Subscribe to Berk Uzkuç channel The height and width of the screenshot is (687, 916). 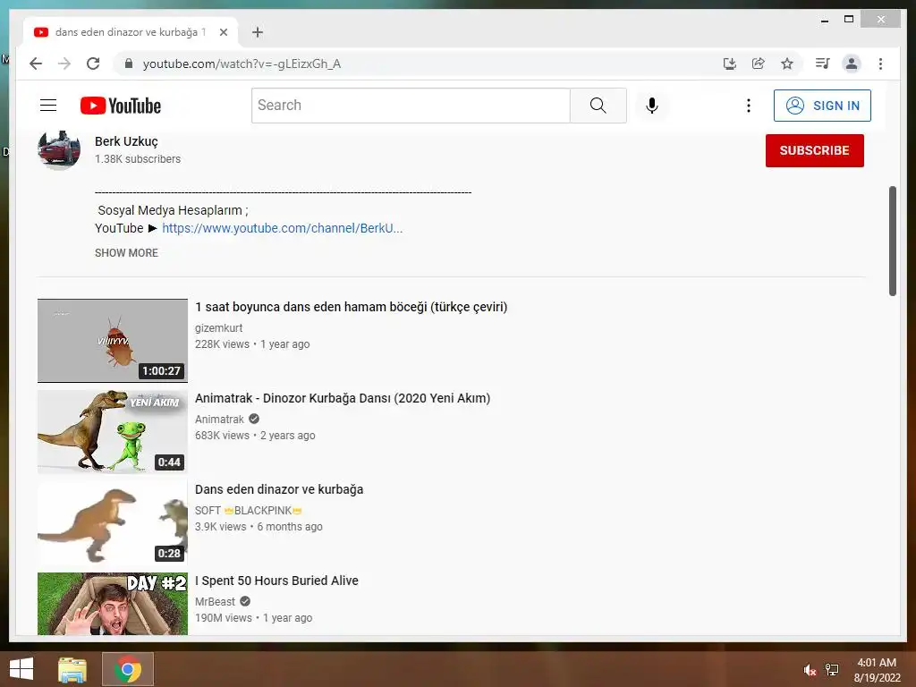tap(814, 150)
